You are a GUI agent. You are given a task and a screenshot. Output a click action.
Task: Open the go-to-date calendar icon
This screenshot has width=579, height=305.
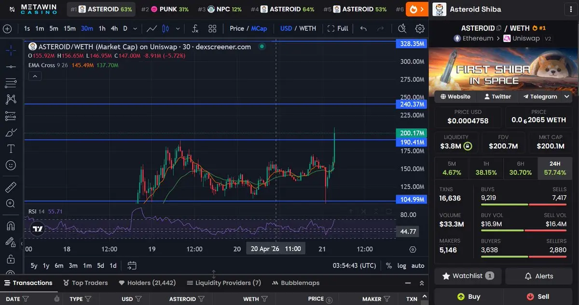click(x=132, y=265)
